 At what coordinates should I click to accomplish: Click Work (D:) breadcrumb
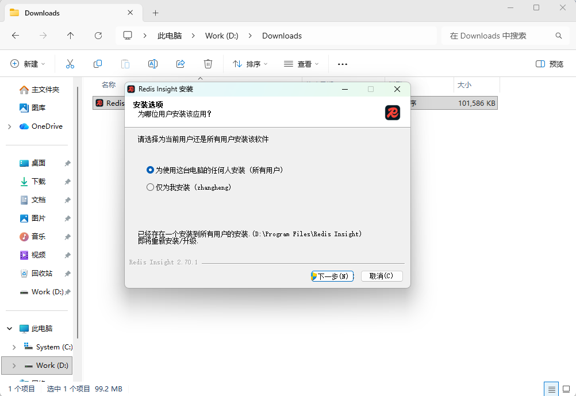221,36
